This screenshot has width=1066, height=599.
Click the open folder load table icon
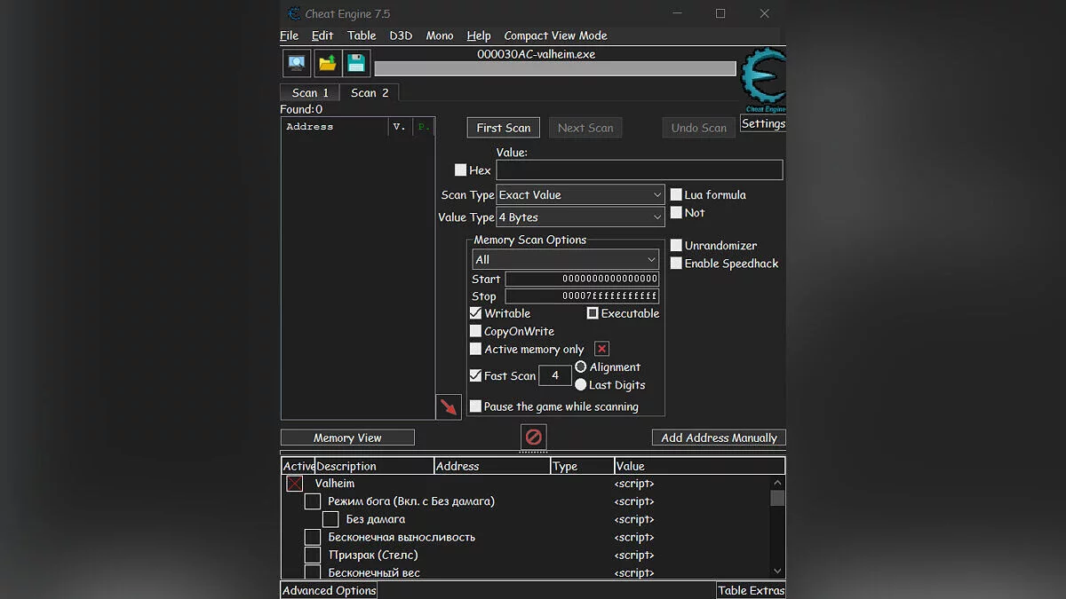[x=328, y=63]
